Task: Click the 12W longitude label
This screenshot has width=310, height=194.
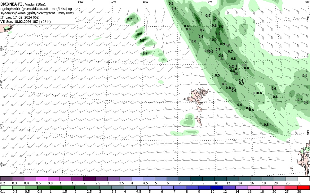Action: point(113,2)
